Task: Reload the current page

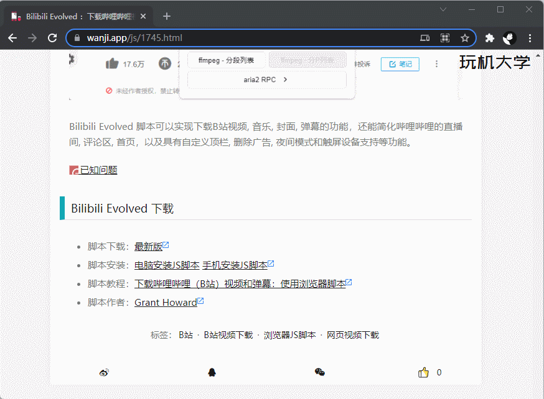Action: tap(52, 38)
